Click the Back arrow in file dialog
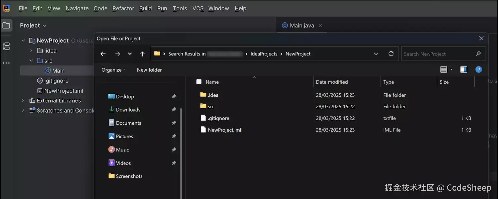 (103, 54)
